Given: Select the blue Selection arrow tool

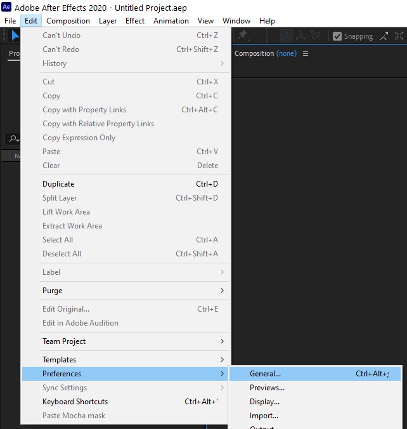Looking at the screenshot, I should tap(15, 36).
